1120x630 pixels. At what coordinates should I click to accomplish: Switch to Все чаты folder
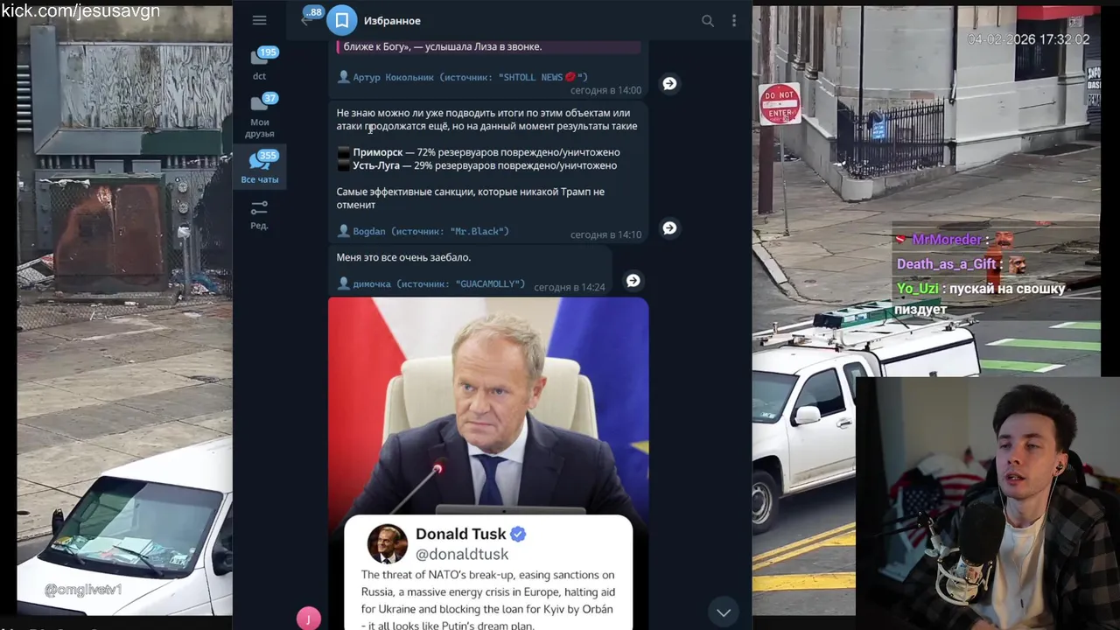tap(260, 167)
